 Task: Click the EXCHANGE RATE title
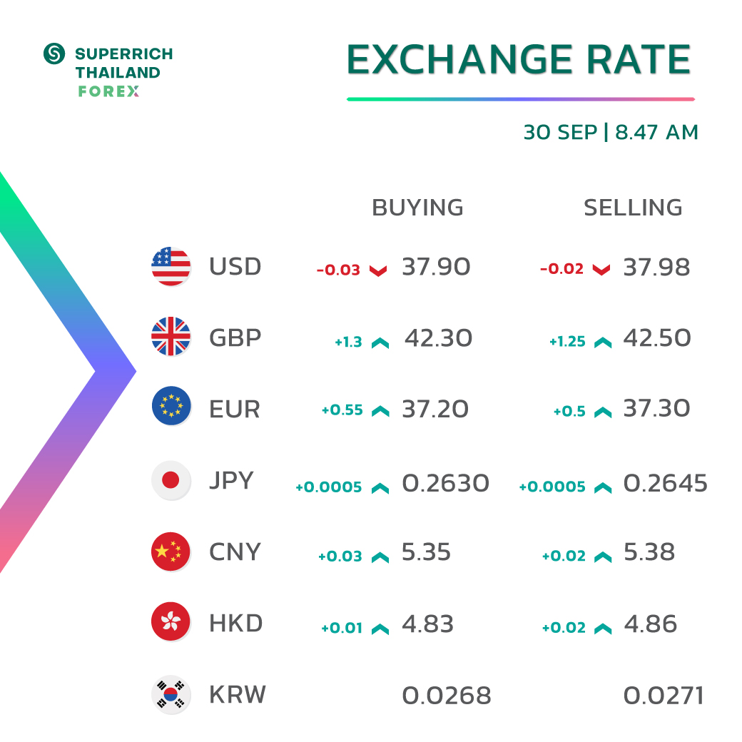[x=519, y=60]
